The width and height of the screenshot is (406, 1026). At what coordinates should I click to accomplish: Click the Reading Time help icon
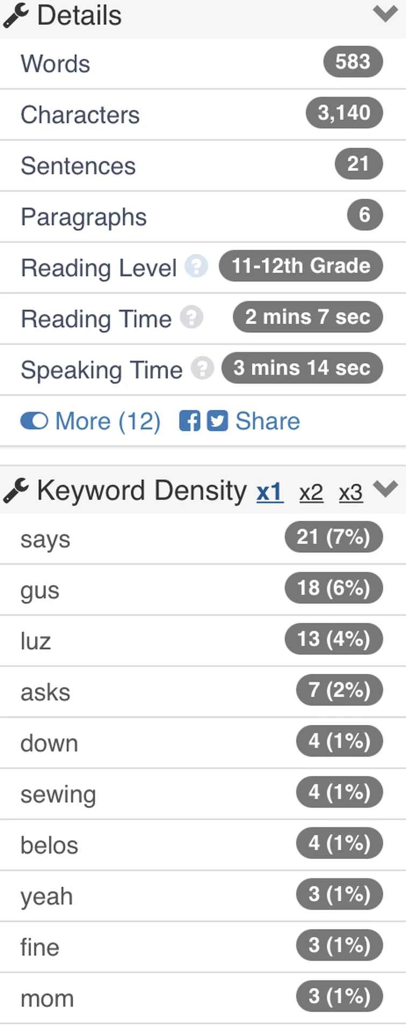point(191,317)
